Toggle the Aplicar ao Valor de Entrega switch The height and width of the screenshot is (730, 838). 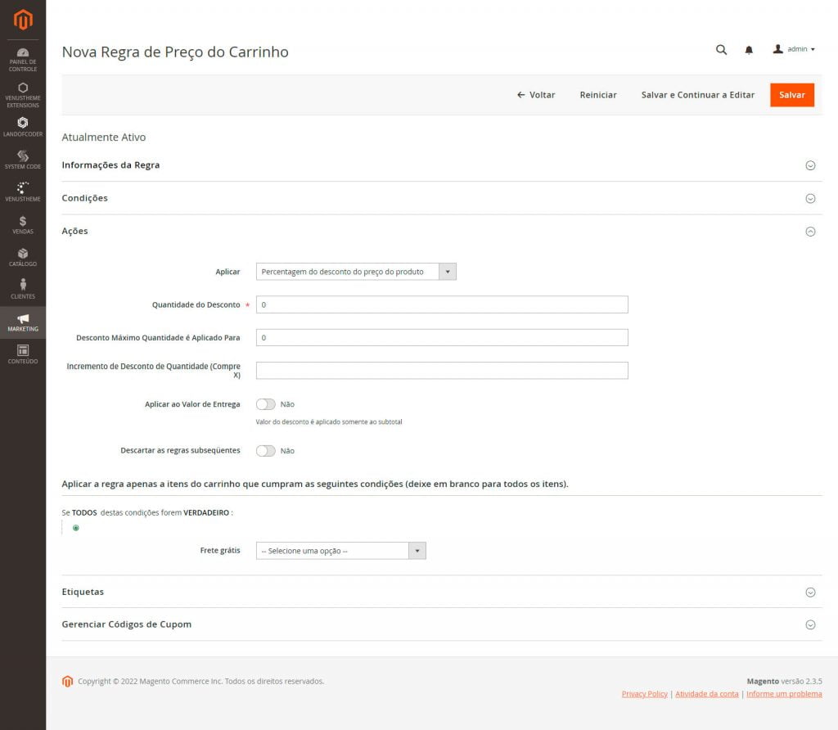coord(265,404)
